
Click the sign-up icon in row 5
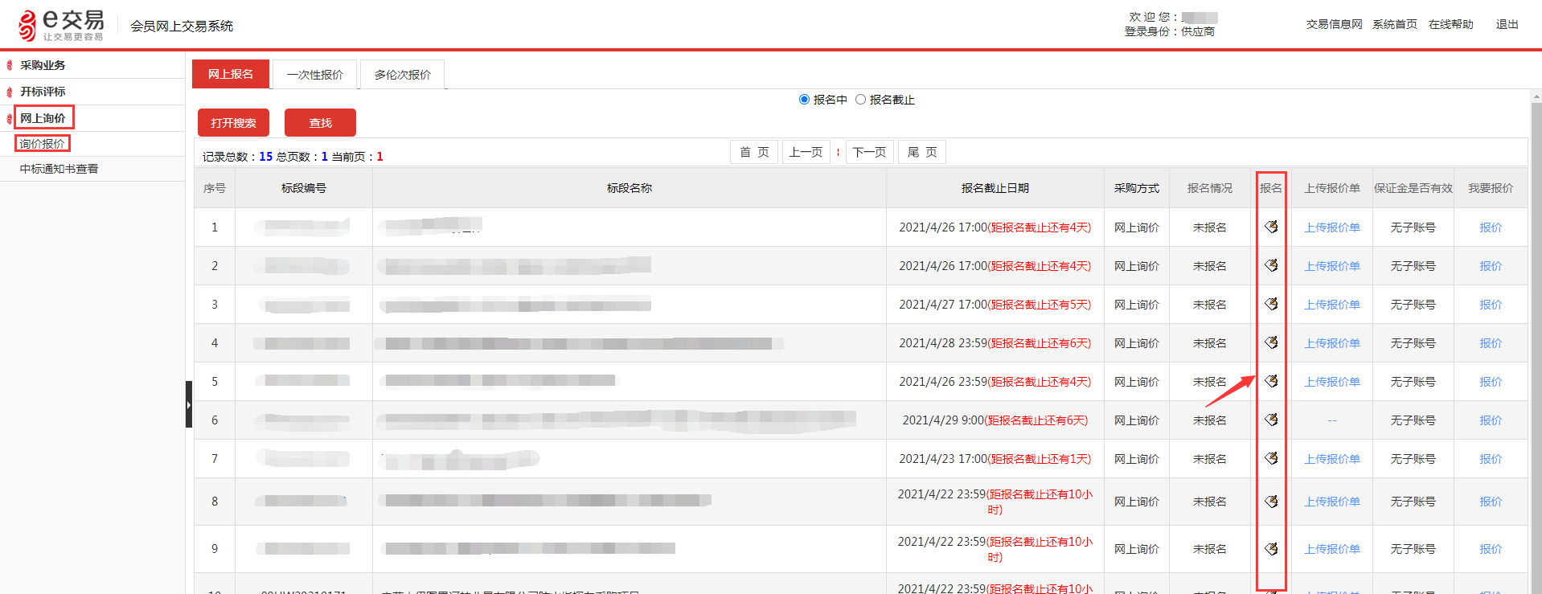[x=1271, y=381]
